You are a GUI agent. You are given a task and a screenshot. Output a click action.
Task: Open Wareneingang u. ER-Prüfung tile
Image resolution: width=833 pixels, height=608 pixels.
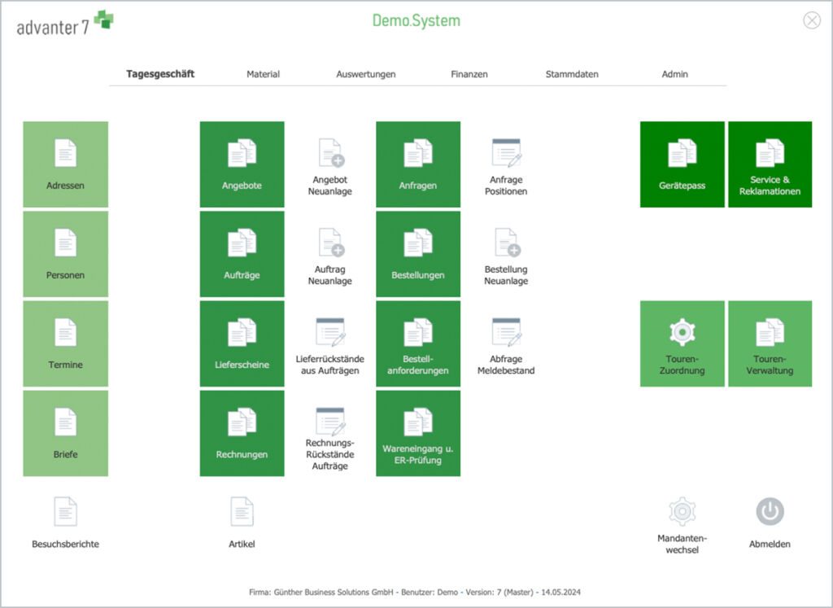(418, 433)
